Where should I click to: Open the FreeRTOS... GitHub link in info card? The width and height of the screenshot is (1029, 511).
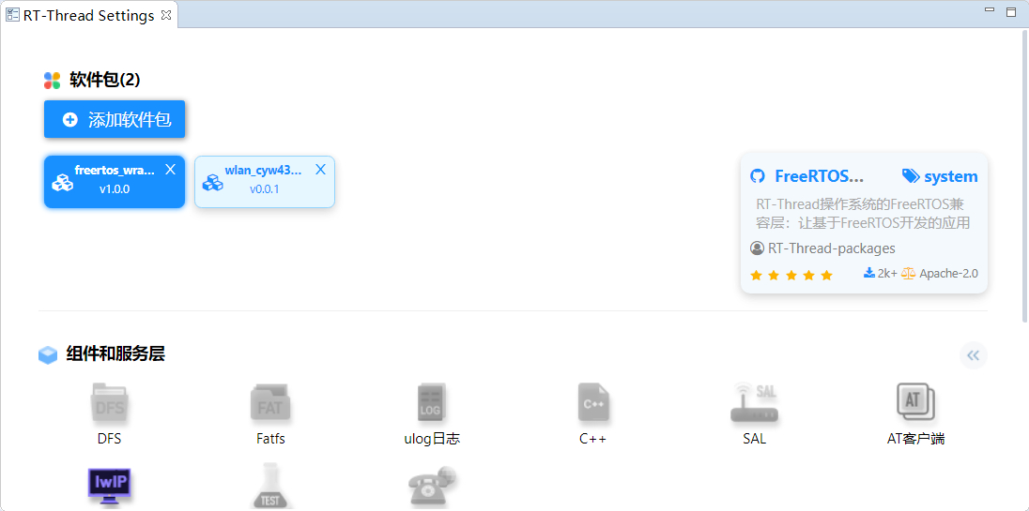[x=819, y=176]
